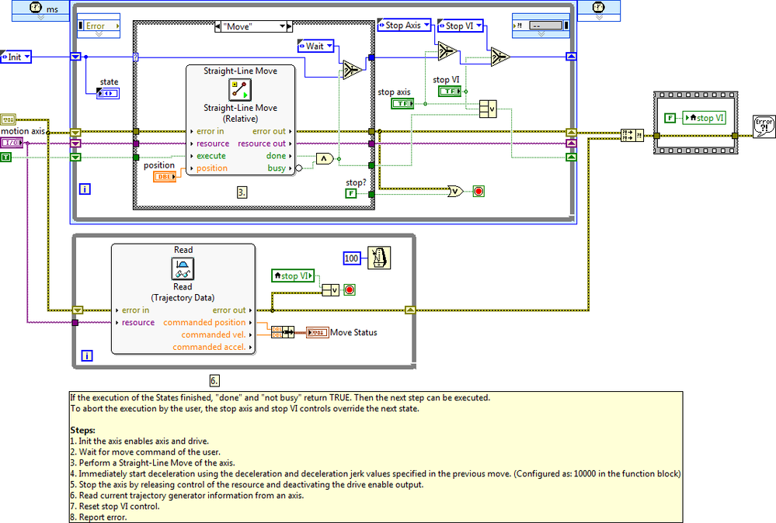This screenshot has height=523, width=776.
Task: Click the lower while loop stop terminal
Action: tap(350, 289)
